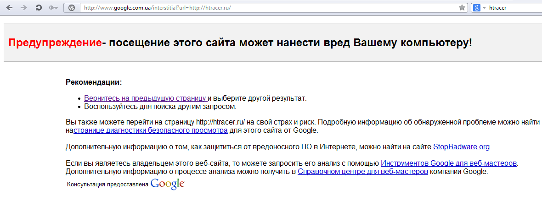The image size is (542, 206).
Task: Visit the StopBadware.org link
Action: point(462,147)
